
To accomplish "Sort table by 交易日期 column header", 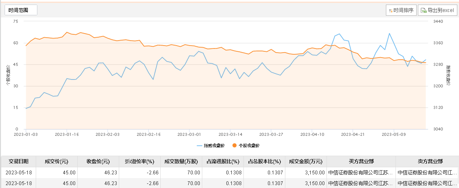I will click(18, 161).
